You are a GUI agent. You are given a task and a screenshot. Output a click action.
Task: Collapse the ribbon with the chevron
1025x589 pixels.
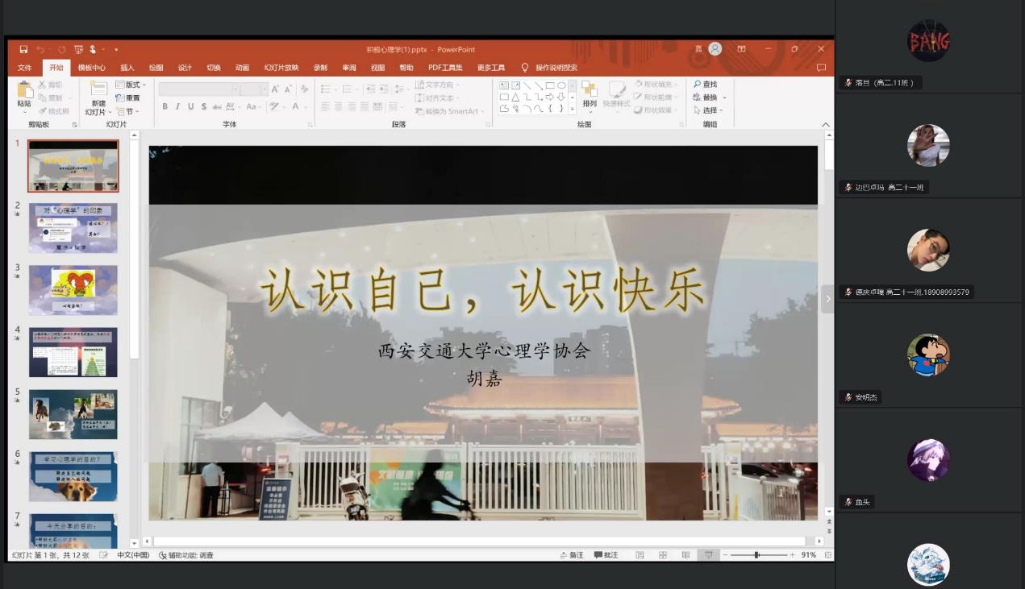click(825, 125)
